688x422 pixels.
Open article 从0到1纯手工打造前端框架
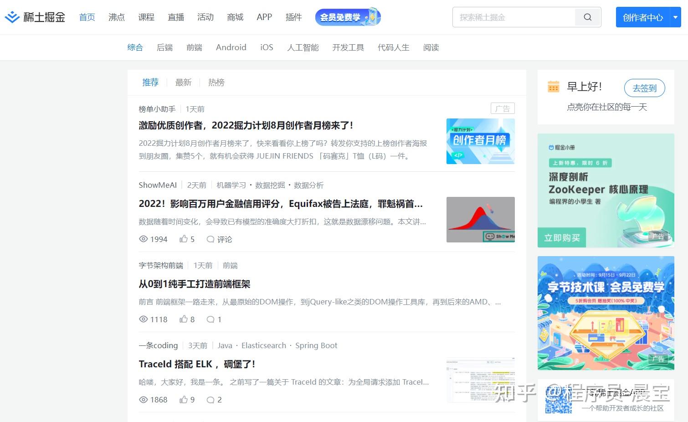tap(195, 284)
